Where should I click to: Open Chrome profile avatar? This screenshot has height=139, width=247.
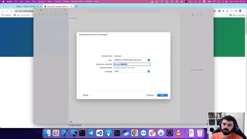[x=240, y=11]
